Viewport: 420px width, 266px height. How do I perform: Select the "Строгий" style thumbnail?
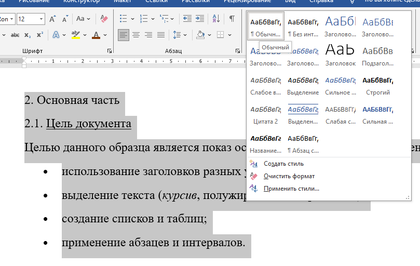[377, 86]
